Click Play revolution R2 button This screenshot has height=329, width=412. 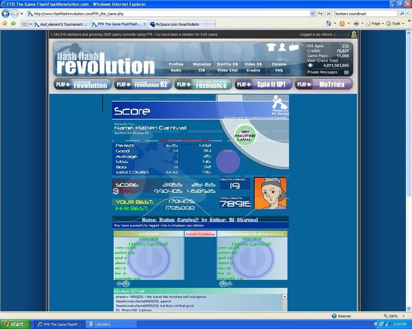[143, 84]
